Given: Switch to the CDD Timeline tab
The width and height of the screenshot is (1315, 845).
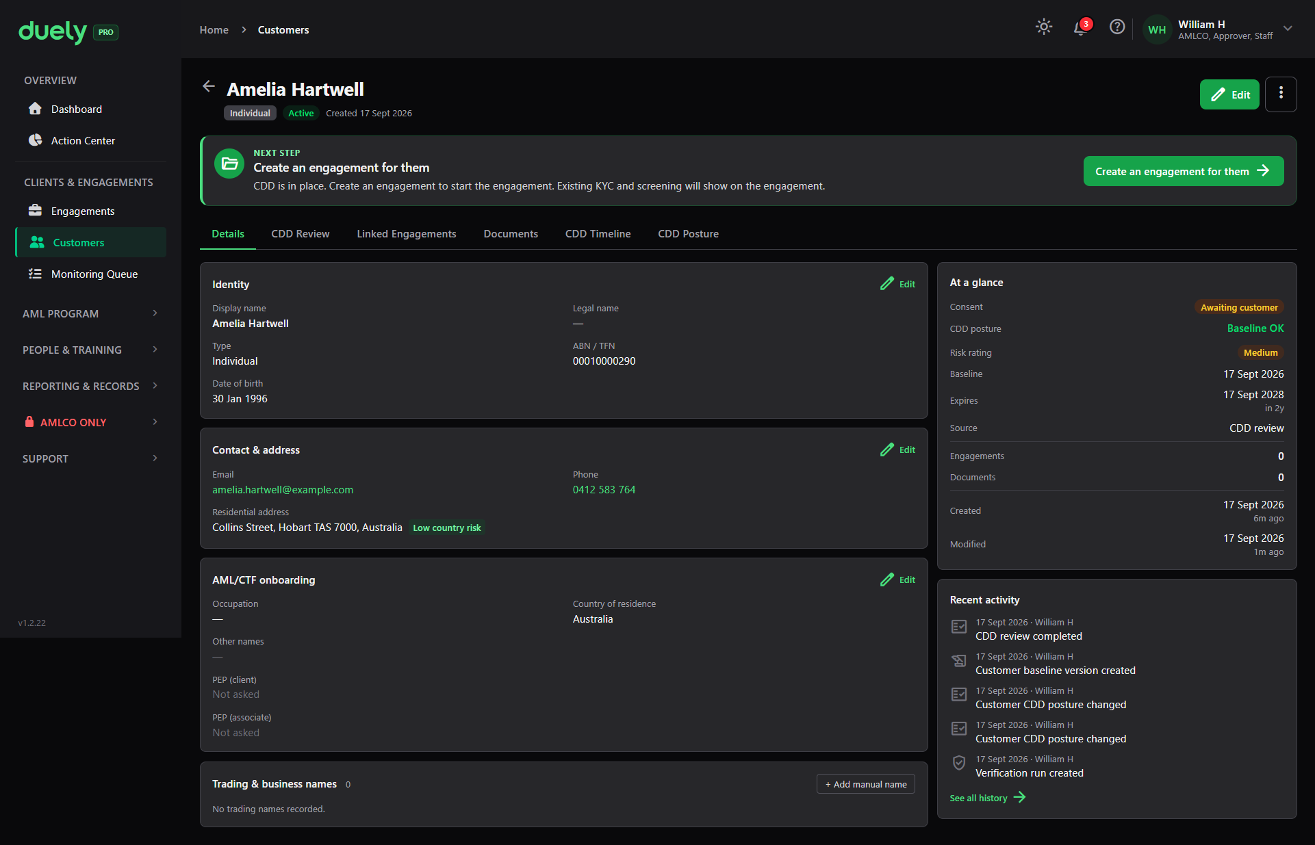Looking at the screenshot, I should 598,234.
